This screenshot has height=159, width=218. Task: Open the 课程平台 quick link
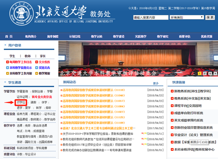(x=181, y=106)
